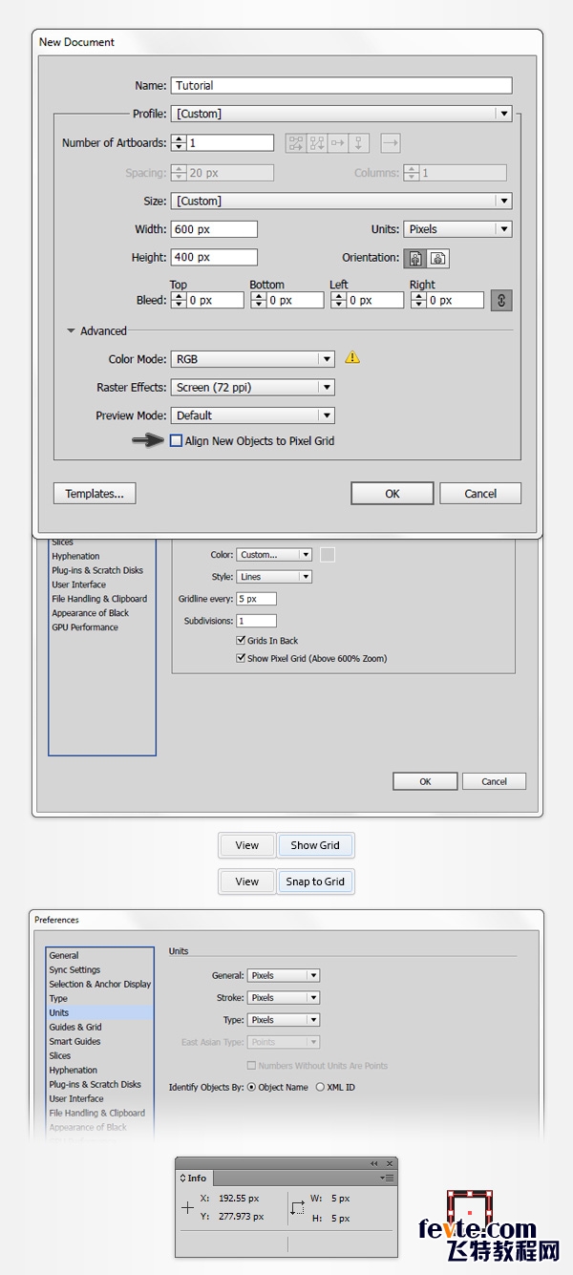Image resolution: width=573 pixels, height=1275 pixels.
Task: Click the color mode warning triangle icon
Action: click(352, 358)
